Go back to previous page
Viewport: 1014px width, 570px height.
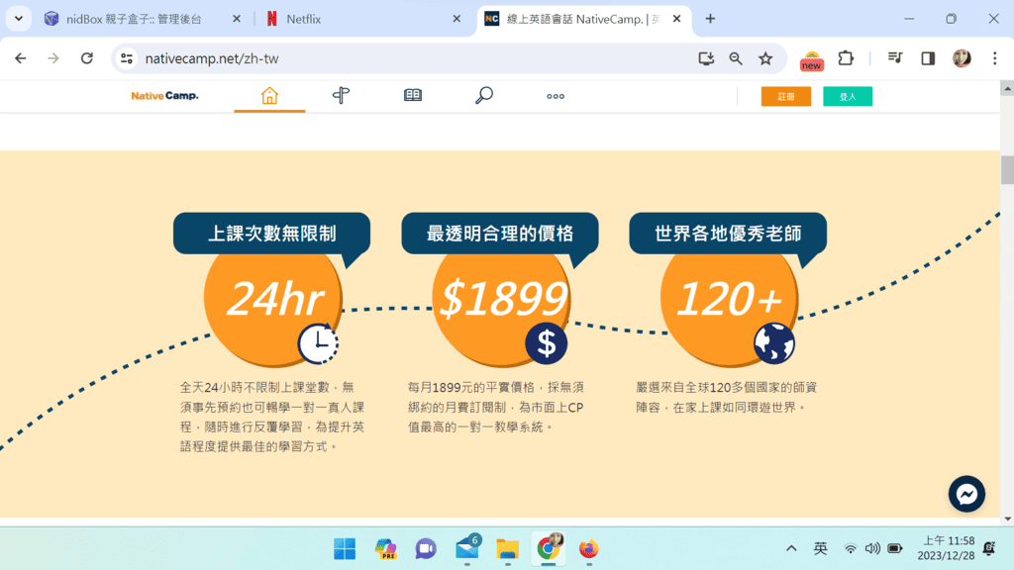(21, 58)
